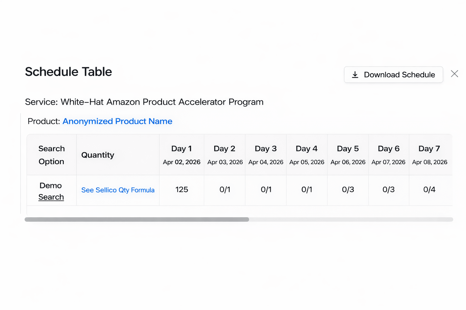Open the Anonymized Product Name link

117,121
